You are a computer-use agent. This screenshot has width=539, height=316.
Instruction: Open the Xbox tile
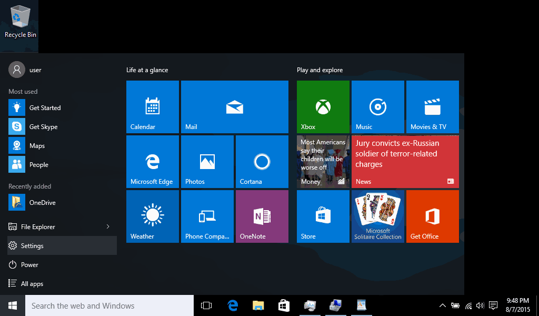pyautogui.click(x=323, y=107)
